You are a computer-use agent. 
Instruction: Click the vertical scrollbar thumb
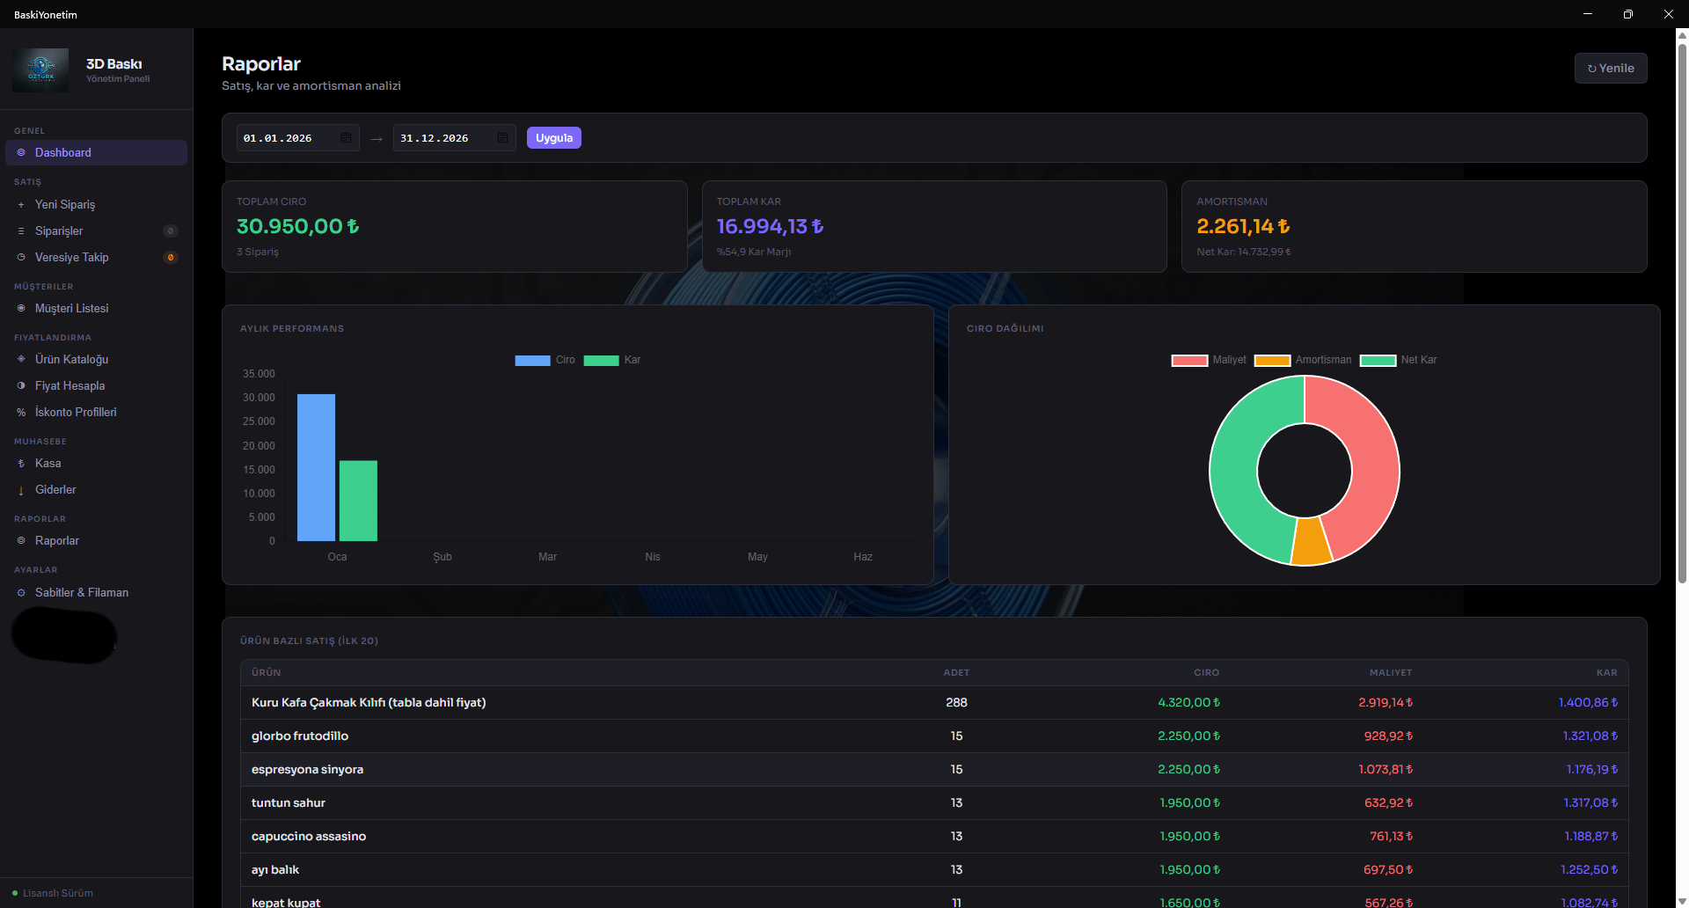1682,312
